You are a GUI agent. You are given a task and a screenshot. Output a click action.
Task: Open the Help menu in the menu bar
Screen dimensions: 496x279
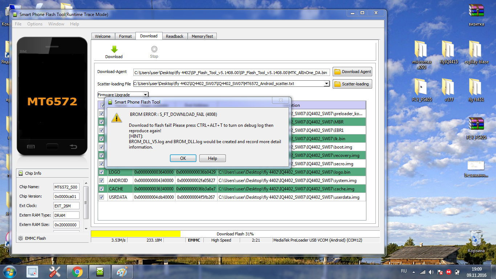coord(74,24)
